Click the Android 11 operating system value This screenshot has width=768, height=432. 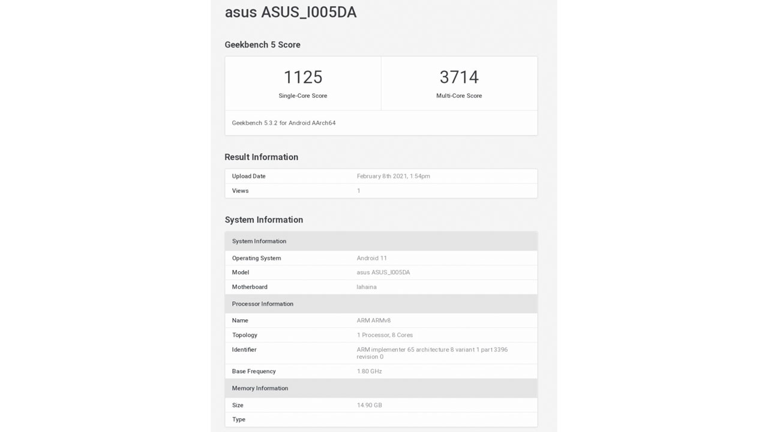click(371, 258)
